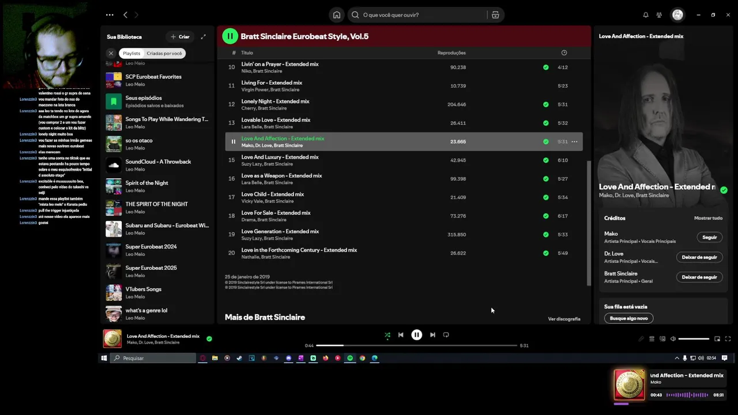Viewport: 738px width, 415px height.
Task: Pause album with green header button
Action: (x=230, y=36)
